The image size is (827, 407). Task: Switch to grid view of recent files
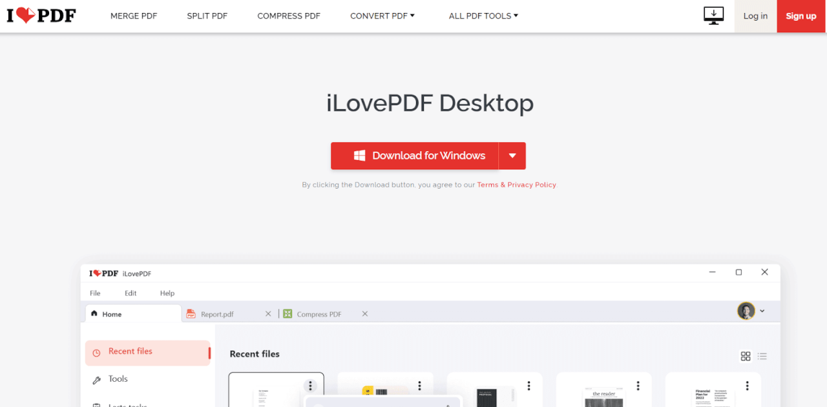[x=746, y=356]
